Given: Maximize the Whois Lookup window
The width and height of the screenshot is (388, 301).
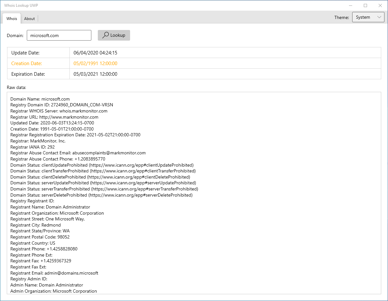Looking at the screenshot, I should tap(365, 5).
